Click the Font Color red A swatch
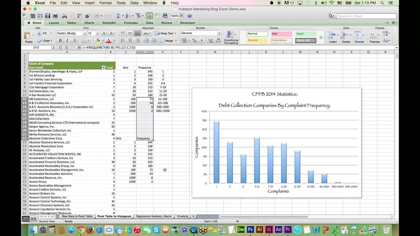Screen dimensions: 420x236 [109, 40]
